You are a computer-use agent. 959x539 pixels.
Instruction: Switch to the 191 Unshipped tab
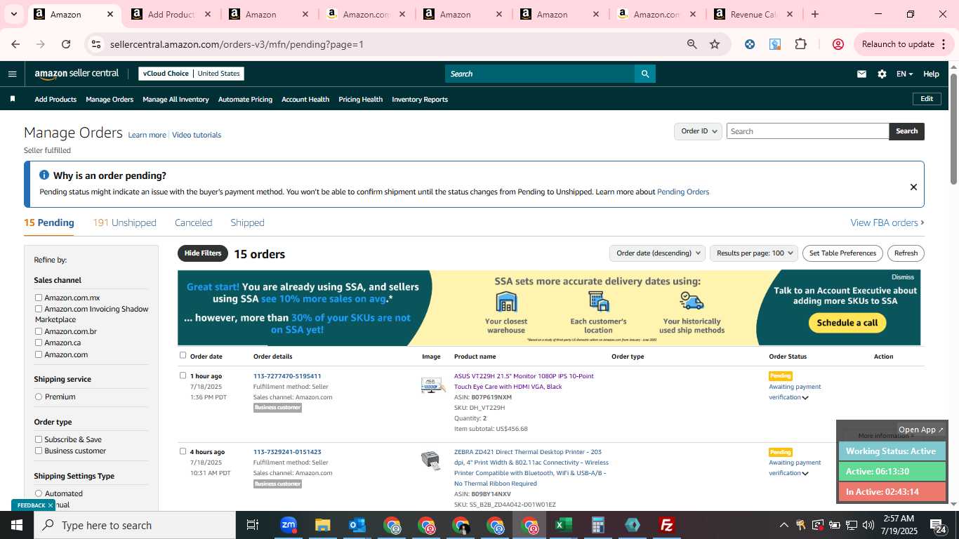(x=124, y=222)
